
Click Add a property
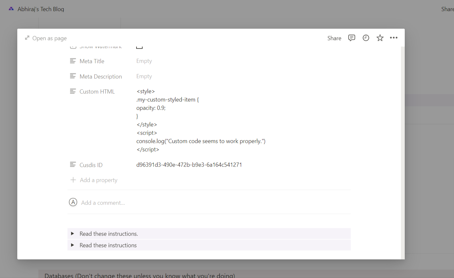click(94, 180)
